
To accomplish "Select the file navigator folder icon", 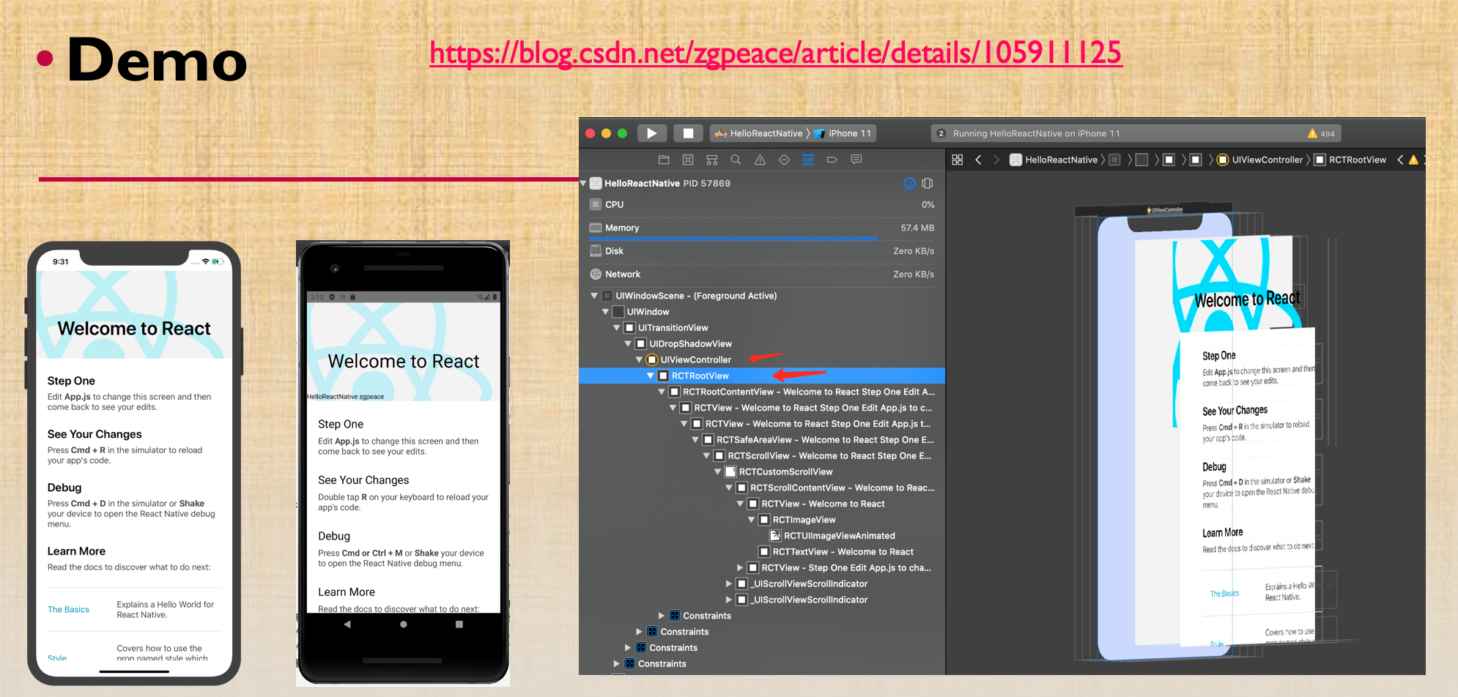I will tap(665, 160).
